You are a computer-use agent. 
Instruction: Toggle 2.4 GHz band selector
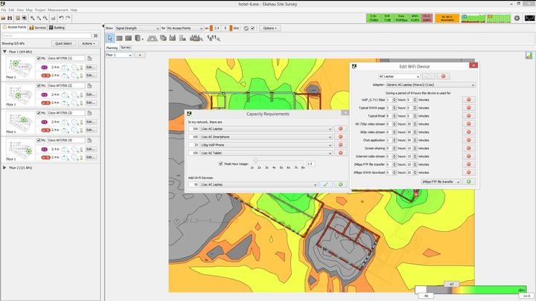(215, 28)
